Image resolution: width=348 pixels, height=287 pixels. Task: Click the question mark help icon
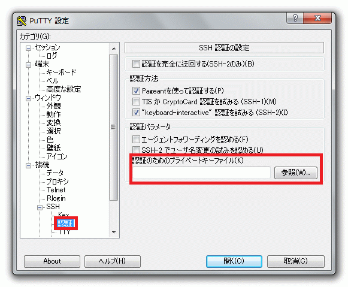(x=295, y=18)
